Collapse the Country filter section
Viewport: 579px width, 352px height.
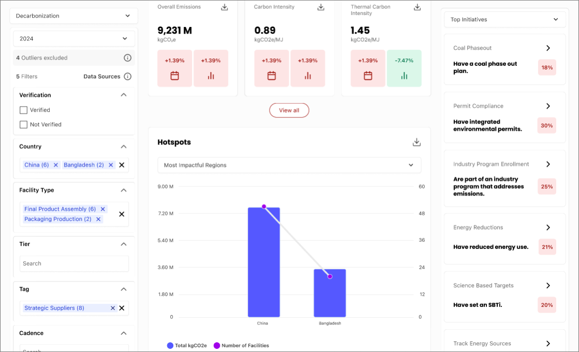click(x=124, y=146)
